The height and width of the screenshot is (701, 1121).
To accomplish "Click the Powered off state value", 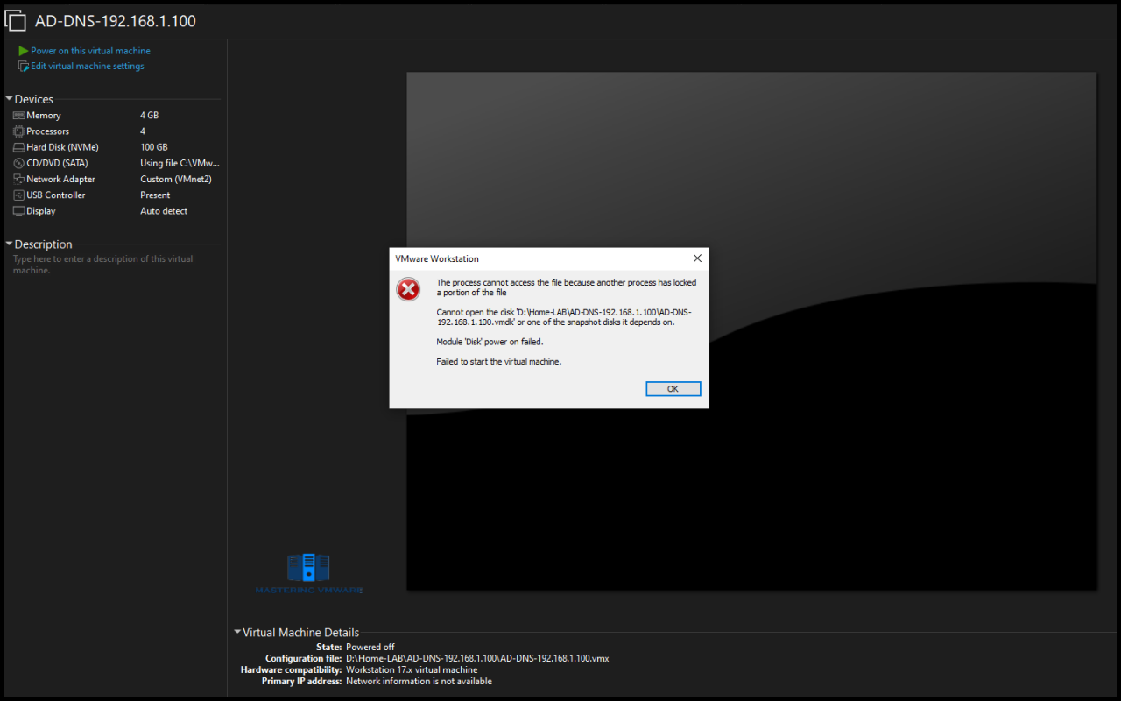I will [370, 647].
